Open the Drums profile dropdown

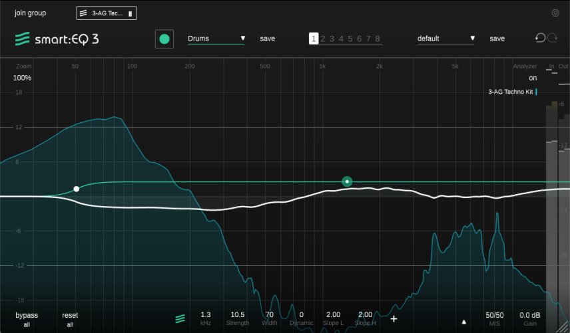(x=216, y=39)
